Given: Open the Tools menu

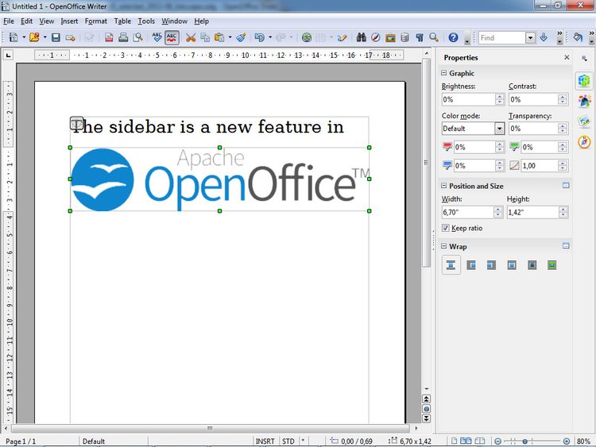Looking at the screenshot, I should pyautogui.click(x=146, y=21).
